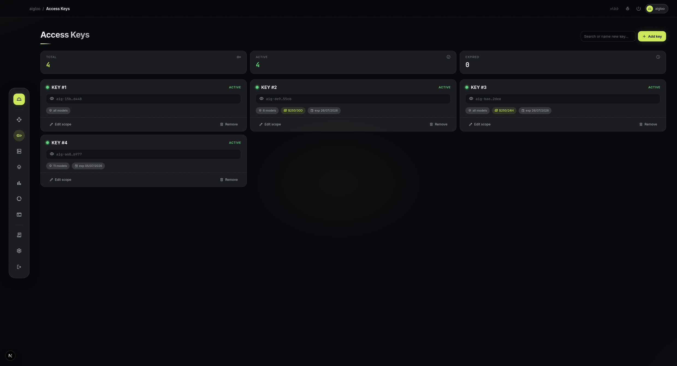Click the all models tag on KEY #1

click(58, 110)
